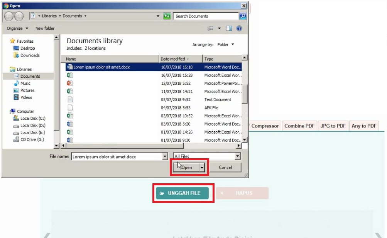Click the file list scroll-down arrow

click(245, 140)
